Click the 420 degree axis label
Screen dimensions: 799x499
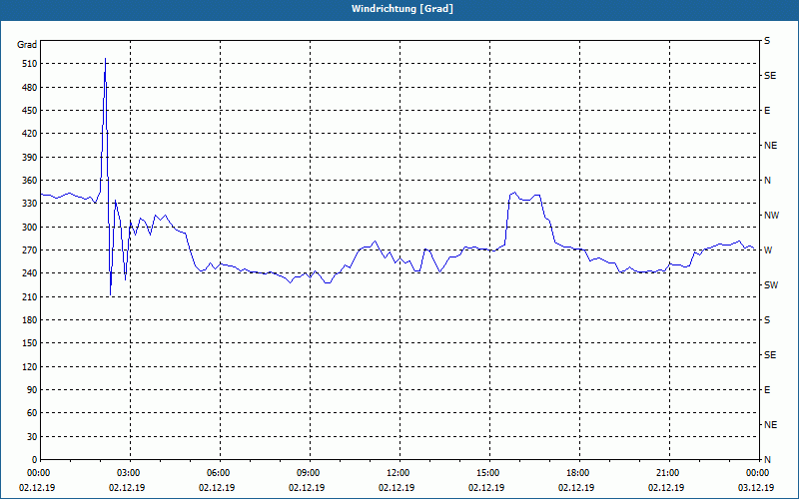30,134
